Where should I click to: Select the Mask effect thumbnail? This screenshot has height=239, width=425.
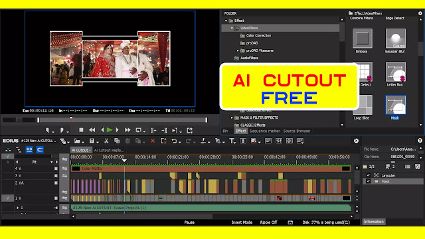(396, 105)
